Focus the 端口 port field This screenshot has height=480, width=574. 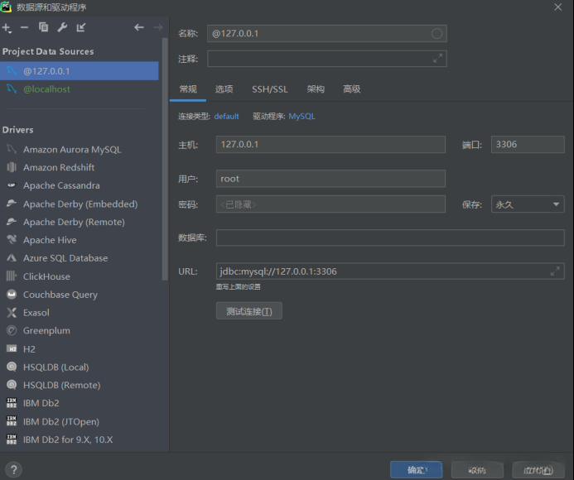tap(528, 145)
